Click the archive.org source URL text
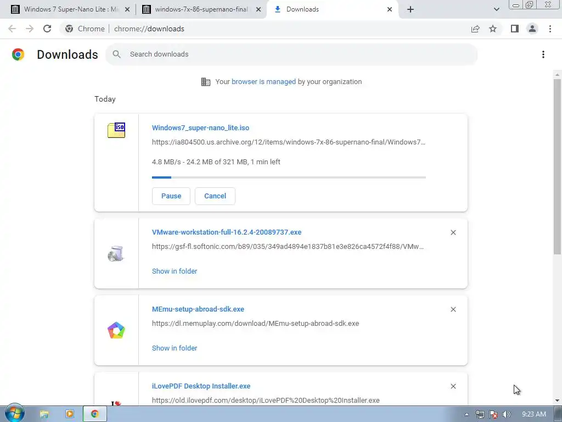 [x=289, y=142]
